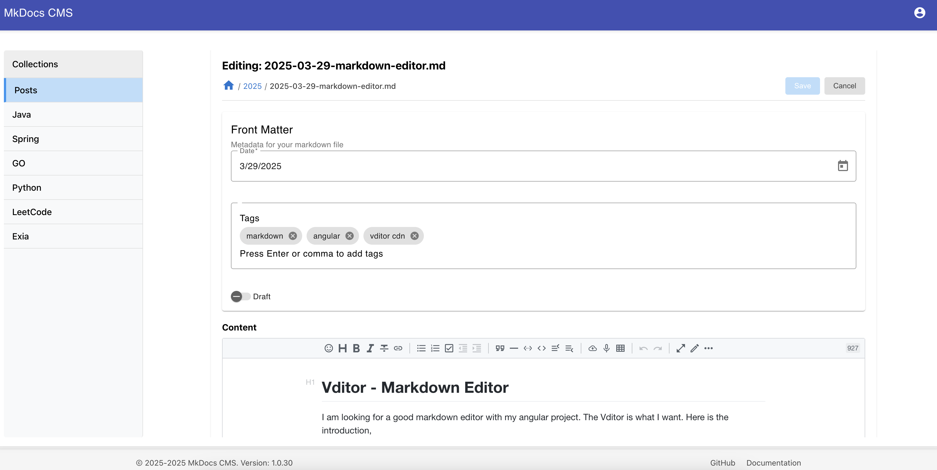The image size is (937, 470).
Task: Toggle italic formatting in the editor
Action: click(x=370, y=348)
